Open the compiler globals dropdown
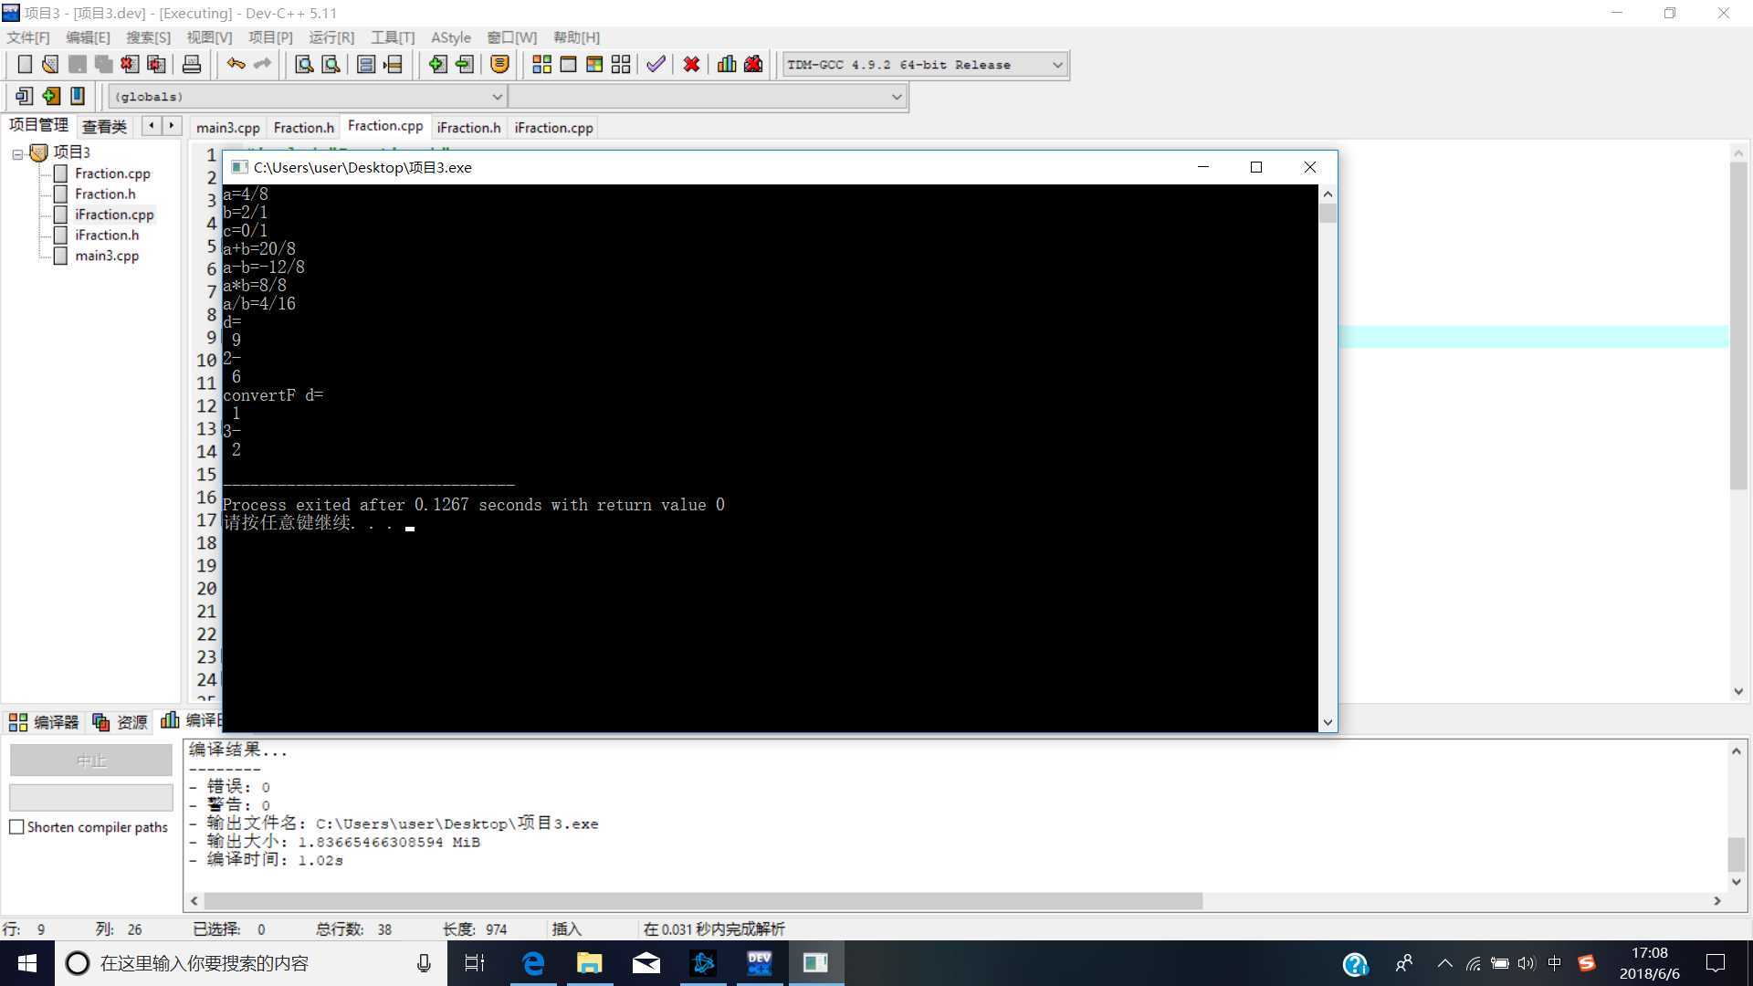1753x986 pixels. coord(307,96)
